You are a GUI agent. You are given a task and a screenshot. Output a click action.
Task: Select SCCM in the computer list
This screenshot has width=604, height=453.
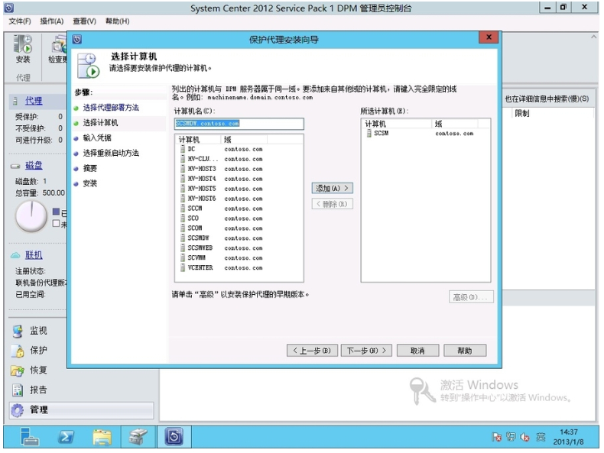pos(239,209)
